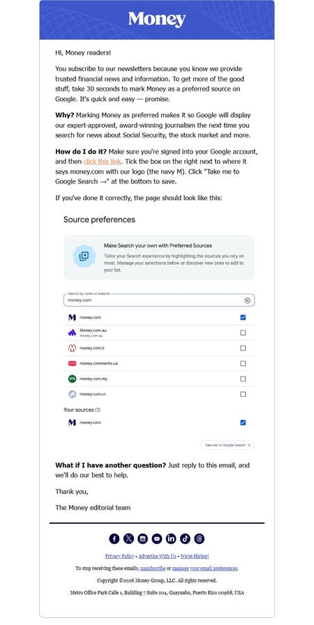Screen dimensions: 314x625
Task: Open the Privacy Policy link
Action: (x=119, y=556)
